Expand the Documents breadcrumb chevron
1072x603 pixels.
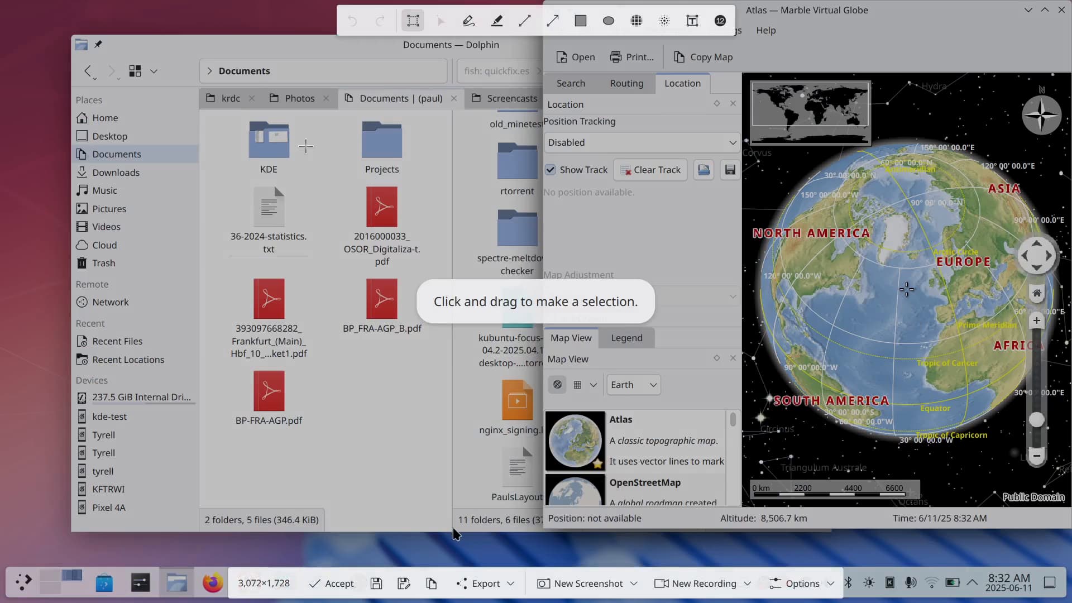(x=209, y=71)
